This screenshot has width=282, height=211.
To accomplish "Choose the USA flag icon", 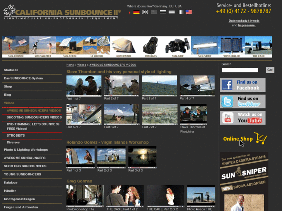I will (x=189, y=12).
